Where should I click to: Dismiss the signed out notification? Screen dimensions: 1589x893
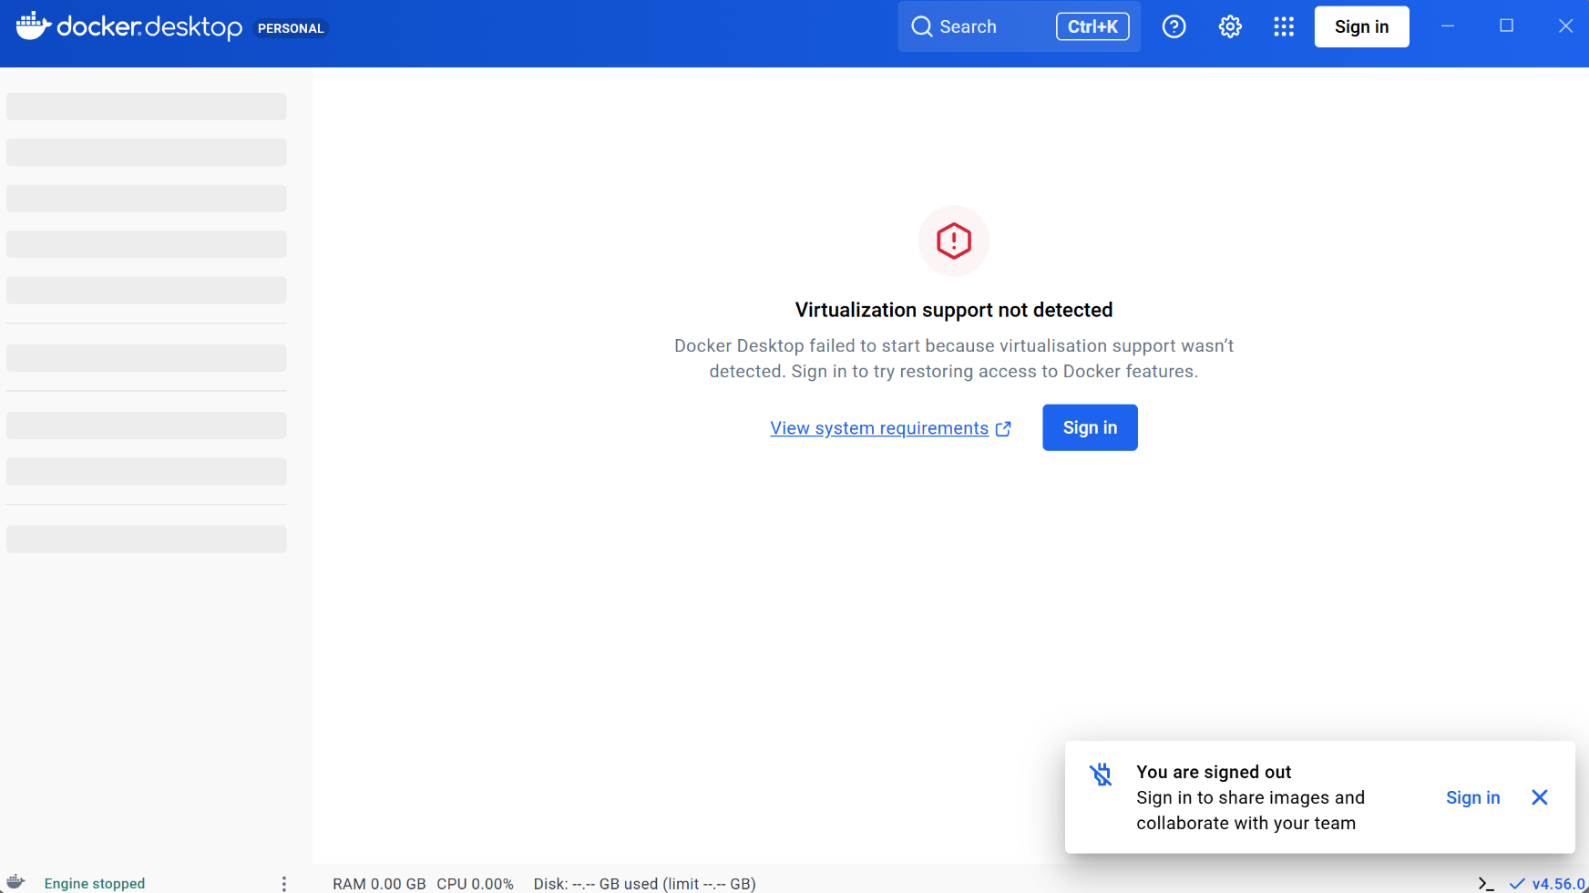click(1540, 797)
